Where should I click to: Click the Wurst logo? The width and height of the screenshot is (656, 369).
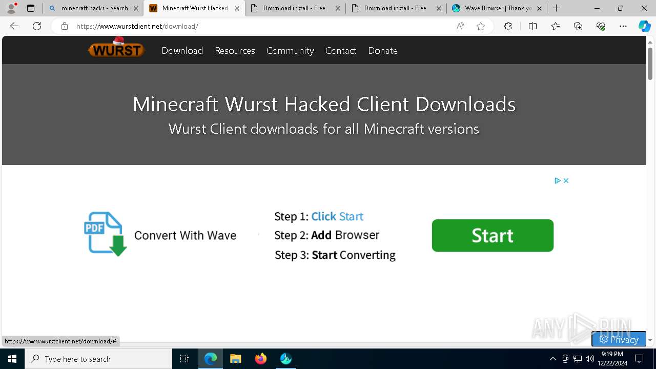point(116,48)
